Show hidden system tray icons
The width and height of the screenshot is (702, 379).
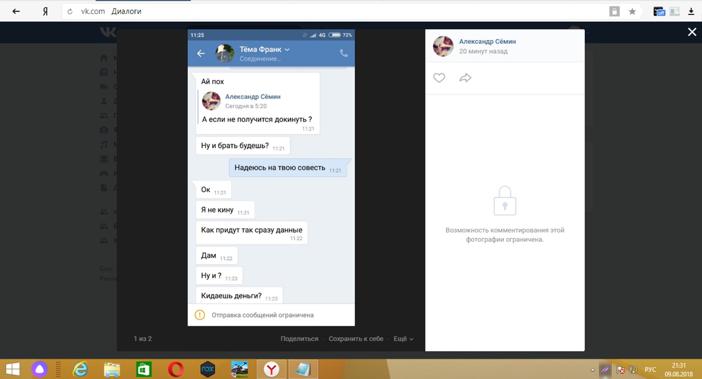pyautogui.click(x=592, y=370)
